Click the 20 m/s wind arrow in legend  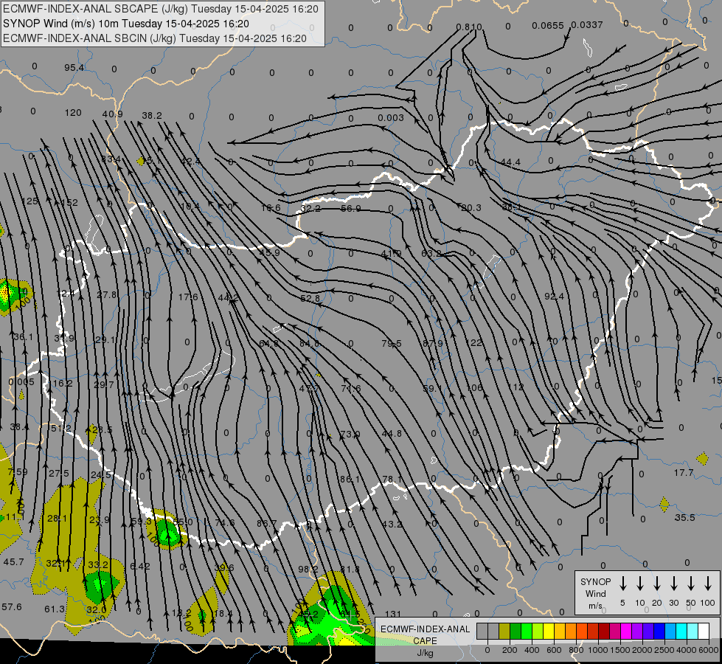pos(657,584)
